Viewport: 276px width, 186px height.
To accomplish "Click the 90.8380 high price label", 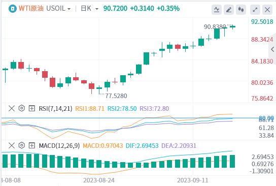I will [215, 27].
